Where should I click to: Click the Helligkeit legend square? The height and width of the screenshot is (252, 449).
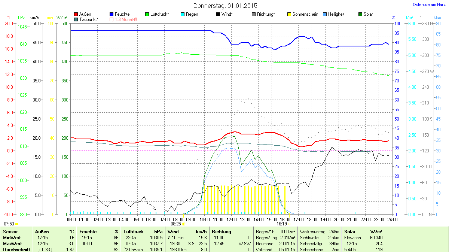point(325,14)
